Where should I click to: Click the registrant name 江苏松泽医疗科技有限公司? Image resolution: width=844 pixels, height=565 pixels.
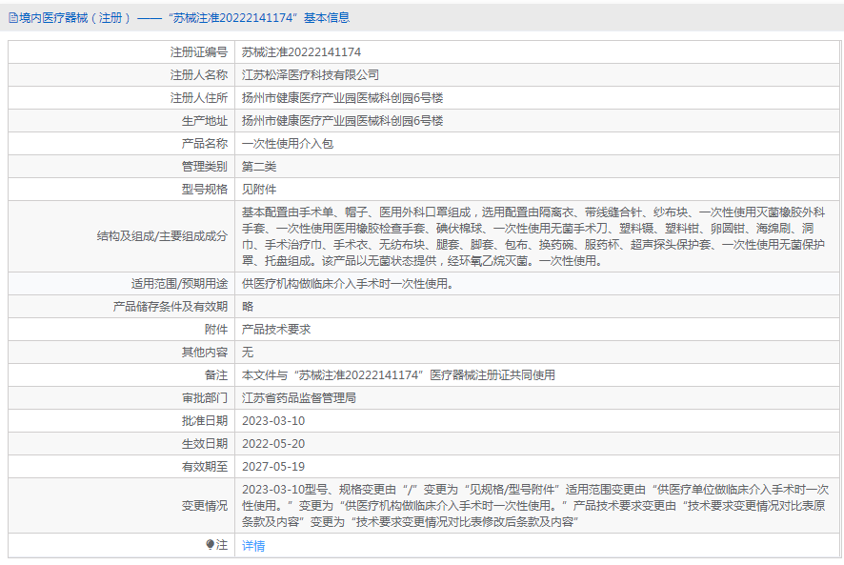[310, 75]
